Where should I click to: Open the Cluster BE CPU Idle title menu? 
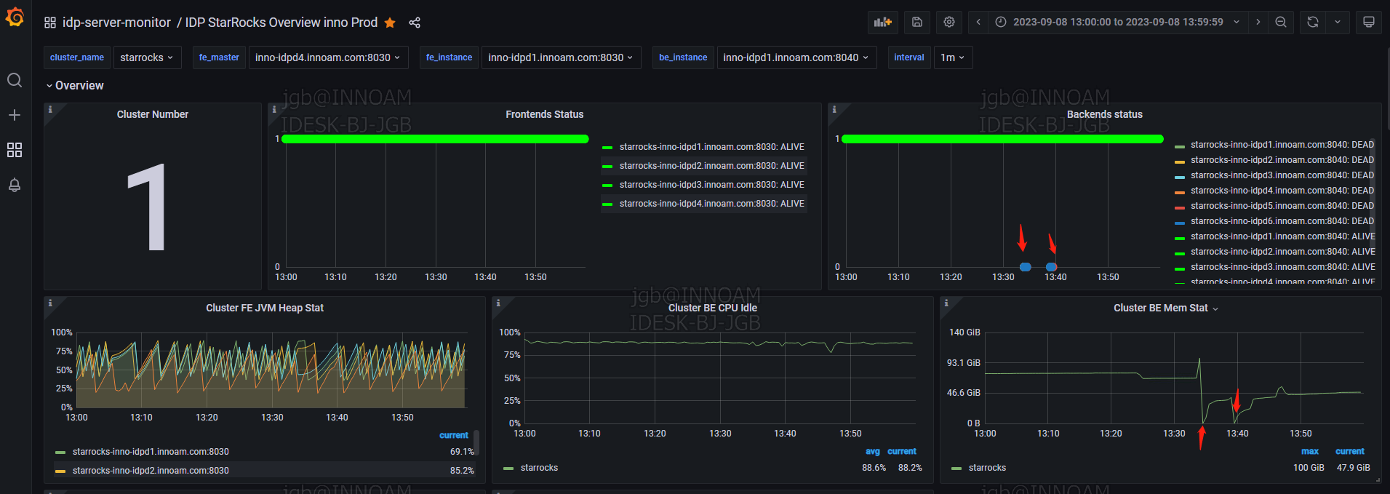pyautogui.click(x=713, y=308)
